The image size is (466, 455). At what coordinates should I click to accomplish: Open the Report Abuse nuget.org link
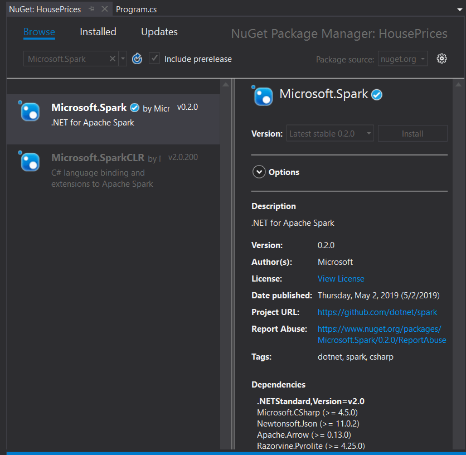(382, 334)
